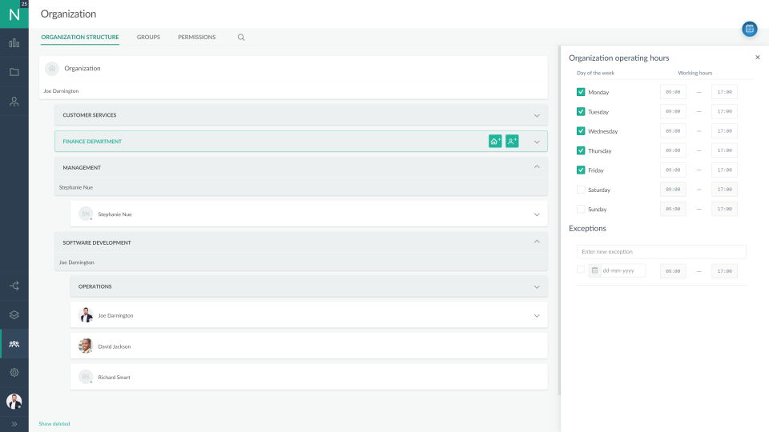The height and width of the screenshot is (432, 769).
Task: Click Customer Services department title
Action: [89, 115]
